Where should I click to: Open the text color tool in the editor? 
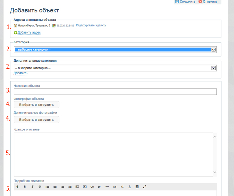(x=130, y=187)
